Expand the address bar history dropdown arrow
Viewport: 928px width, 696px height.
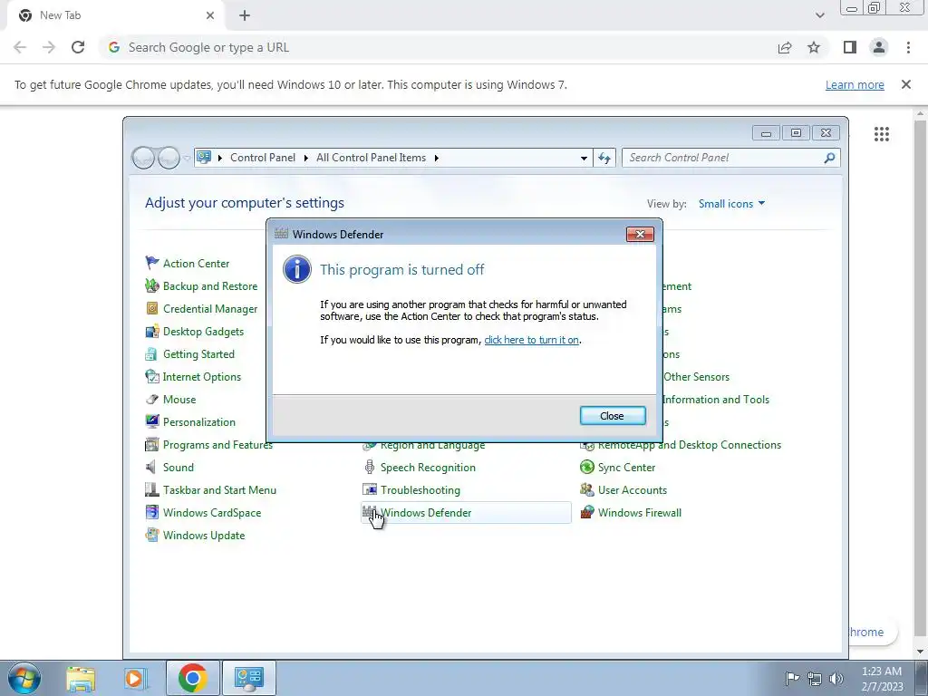point(584,158)
